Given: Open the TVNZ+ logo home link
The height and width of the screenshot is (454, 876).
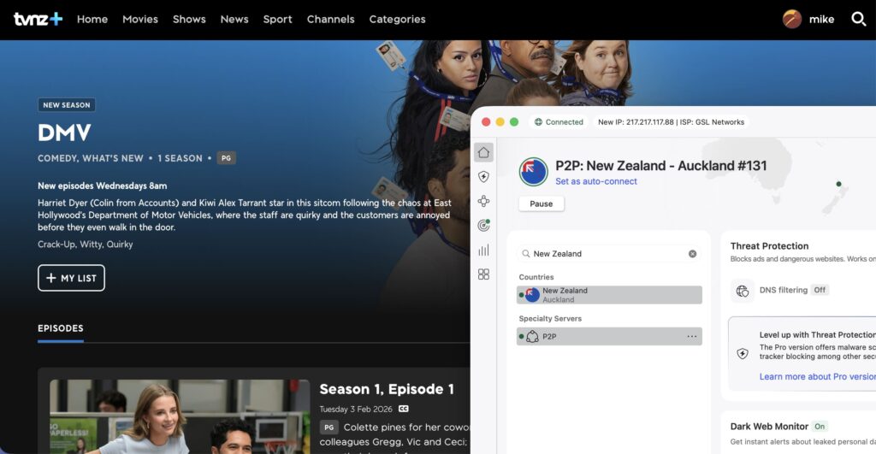Looking at the screenshot, I should [x=38, y=19].
